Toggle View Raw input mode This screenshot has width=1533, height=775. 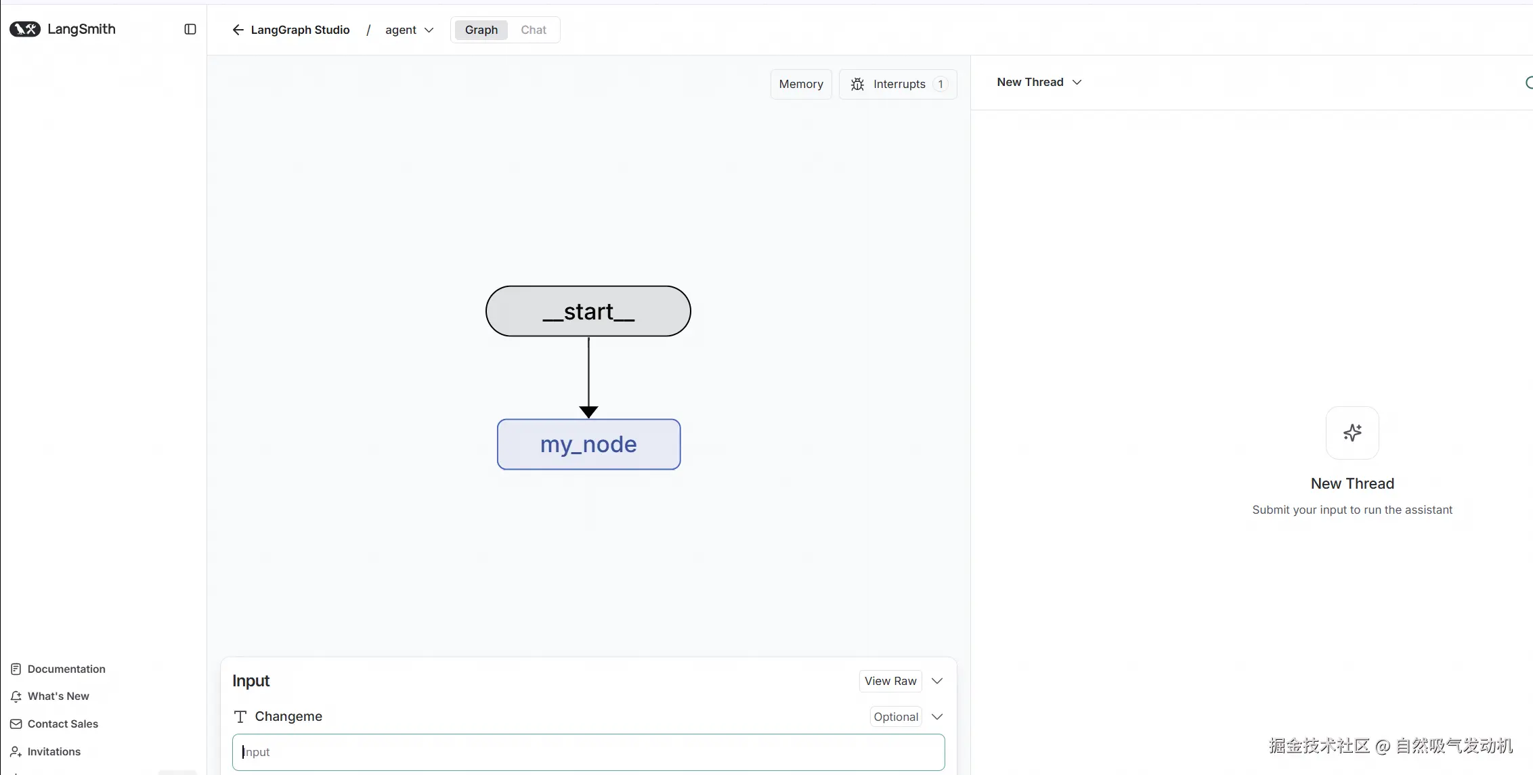click(890, 681)
